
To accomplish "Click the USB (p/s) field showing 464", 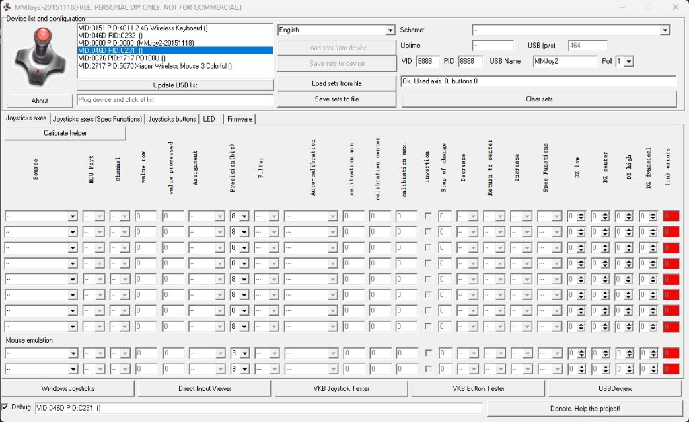I will click(x=587, y=46).
